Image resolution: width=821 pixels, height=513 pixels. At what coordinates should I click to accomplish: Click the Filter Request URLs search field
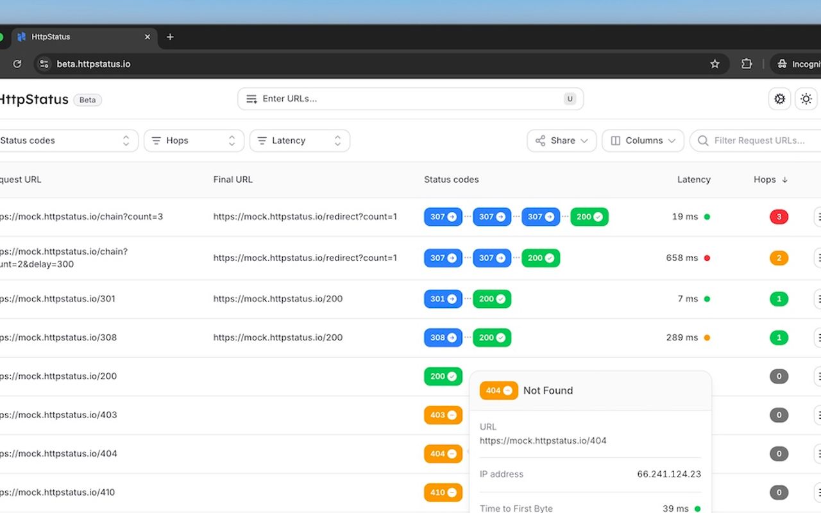(x=756, y=140)
